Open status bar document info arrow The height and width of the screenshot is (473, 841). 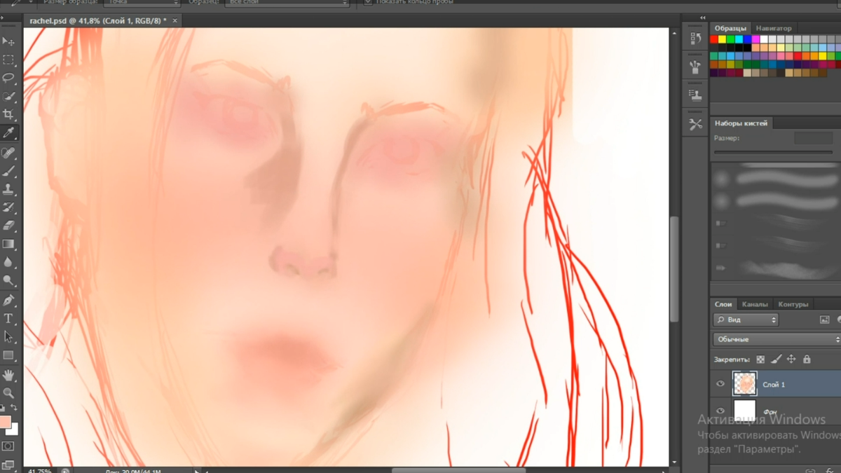pyautogui.click(x=196, y=470)
